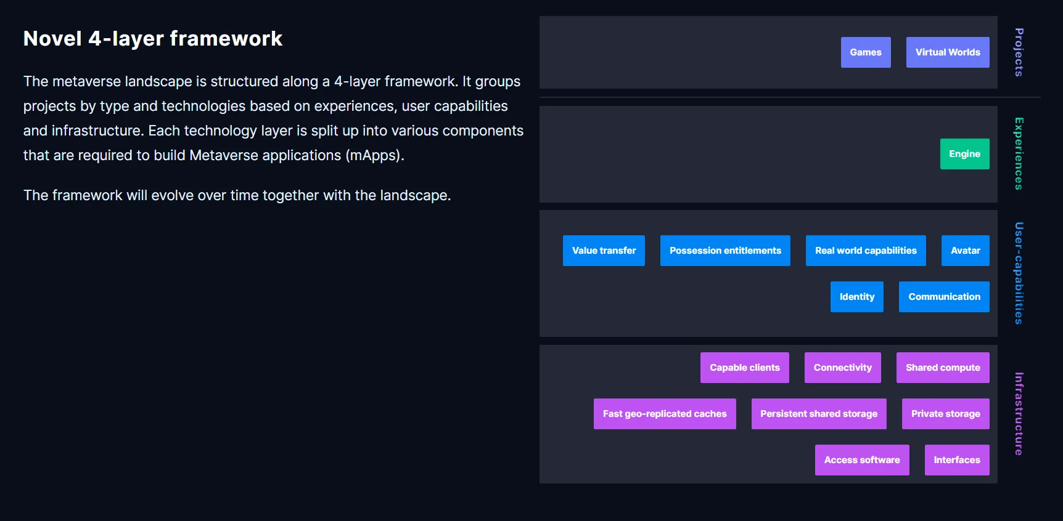Click the vertical Infrastructure layer label
Screen dimensions: 1063x521
coord(1019,414)
